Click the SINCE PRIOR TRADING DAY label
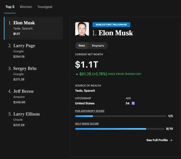181x159 pixels. [125, 74]
